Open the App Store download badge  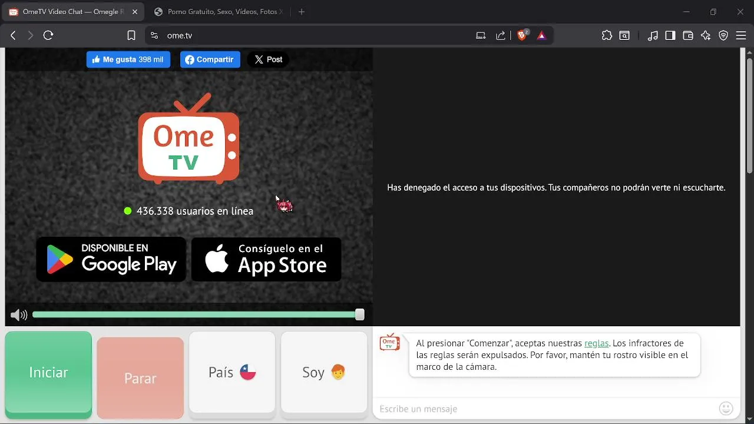pyautogui.click(x=266, y=260)
